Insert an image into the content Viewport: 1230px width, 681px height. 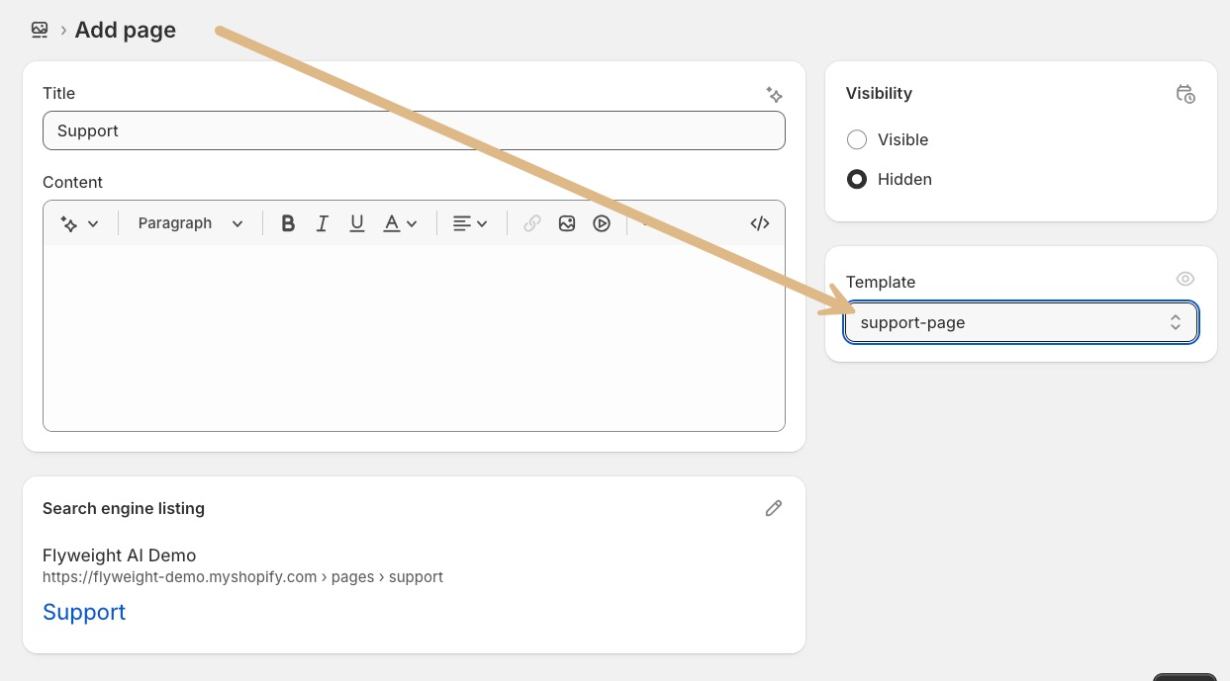click(x=567, y=223)
